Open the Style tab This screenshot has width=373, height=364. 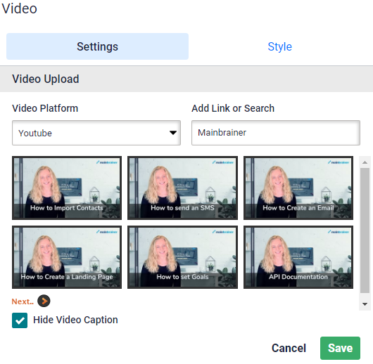point(280,46)
